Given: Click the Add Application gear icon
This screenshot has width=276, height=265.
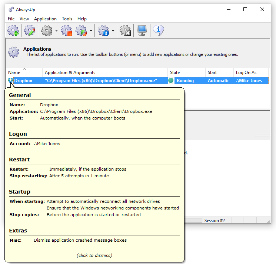Looking at the screenshot, I should [13, 30].
